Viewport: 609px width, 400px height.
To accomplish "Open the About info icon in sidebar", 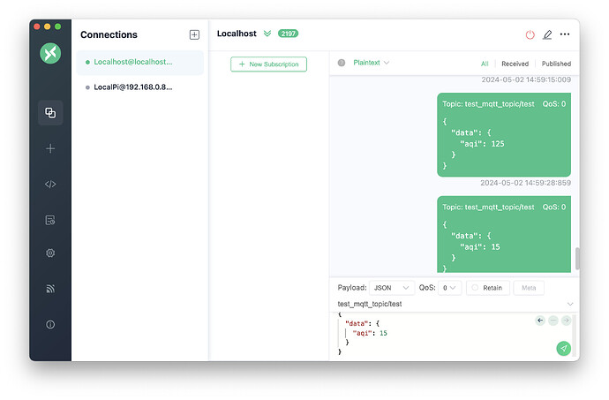I will tap(50, 324).
